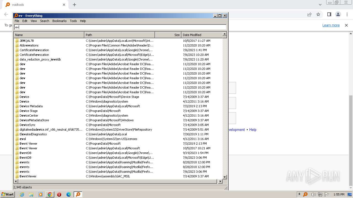Go back in Chrome browser
The height and width of the screenshot is (198, 353).
[x=6, y=15]
